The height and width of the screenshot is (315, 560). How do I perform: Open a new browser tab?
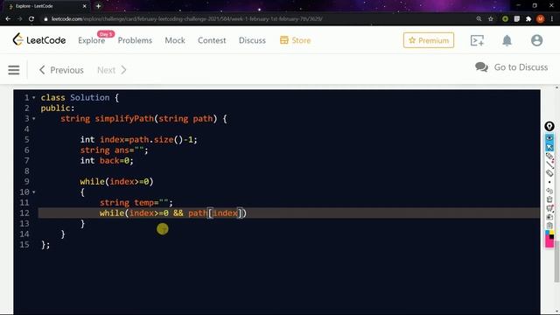[98, 6]
